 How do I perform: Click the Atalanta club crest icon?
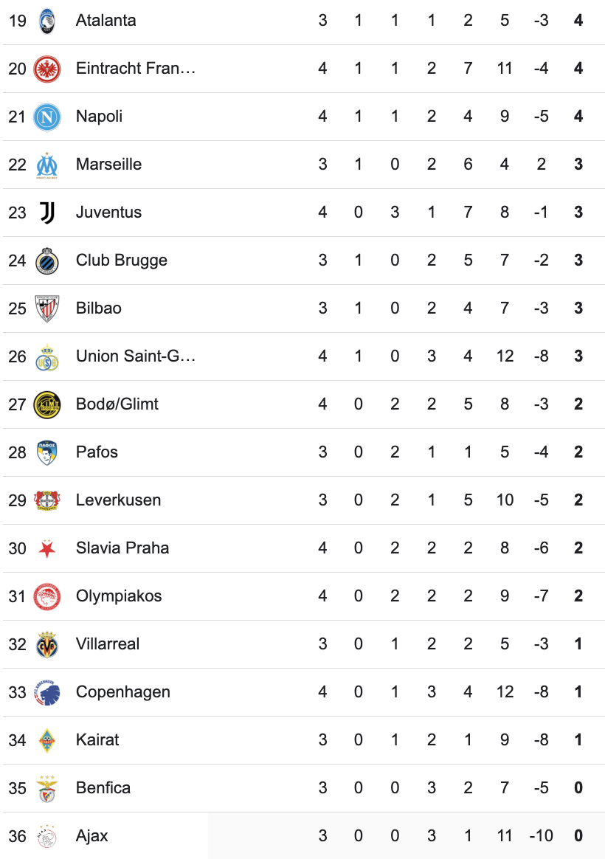(46, 21)
